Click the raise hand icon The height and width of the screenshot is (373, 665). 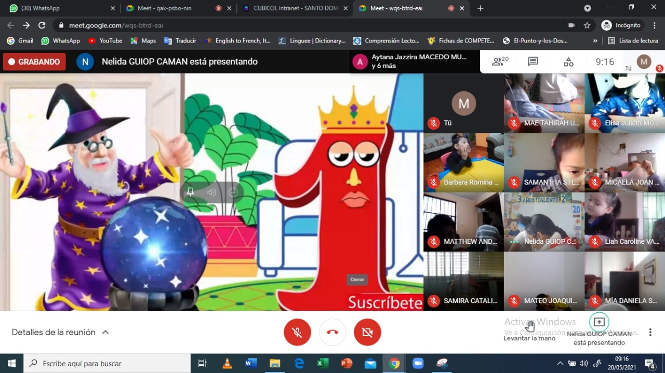[x=529, y=326]
